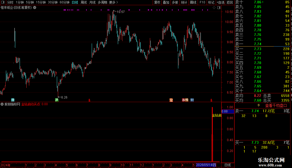Click the 日线 label below price axis
Image resolution: width=292 pixels, height=168 pixels.
coord(228,165)
